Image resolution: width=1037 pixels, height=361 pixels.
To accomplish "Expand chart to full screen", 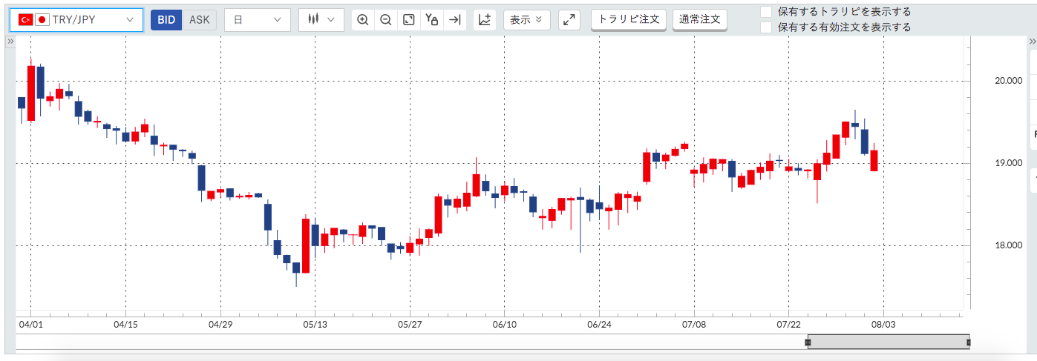I will 569,20.
